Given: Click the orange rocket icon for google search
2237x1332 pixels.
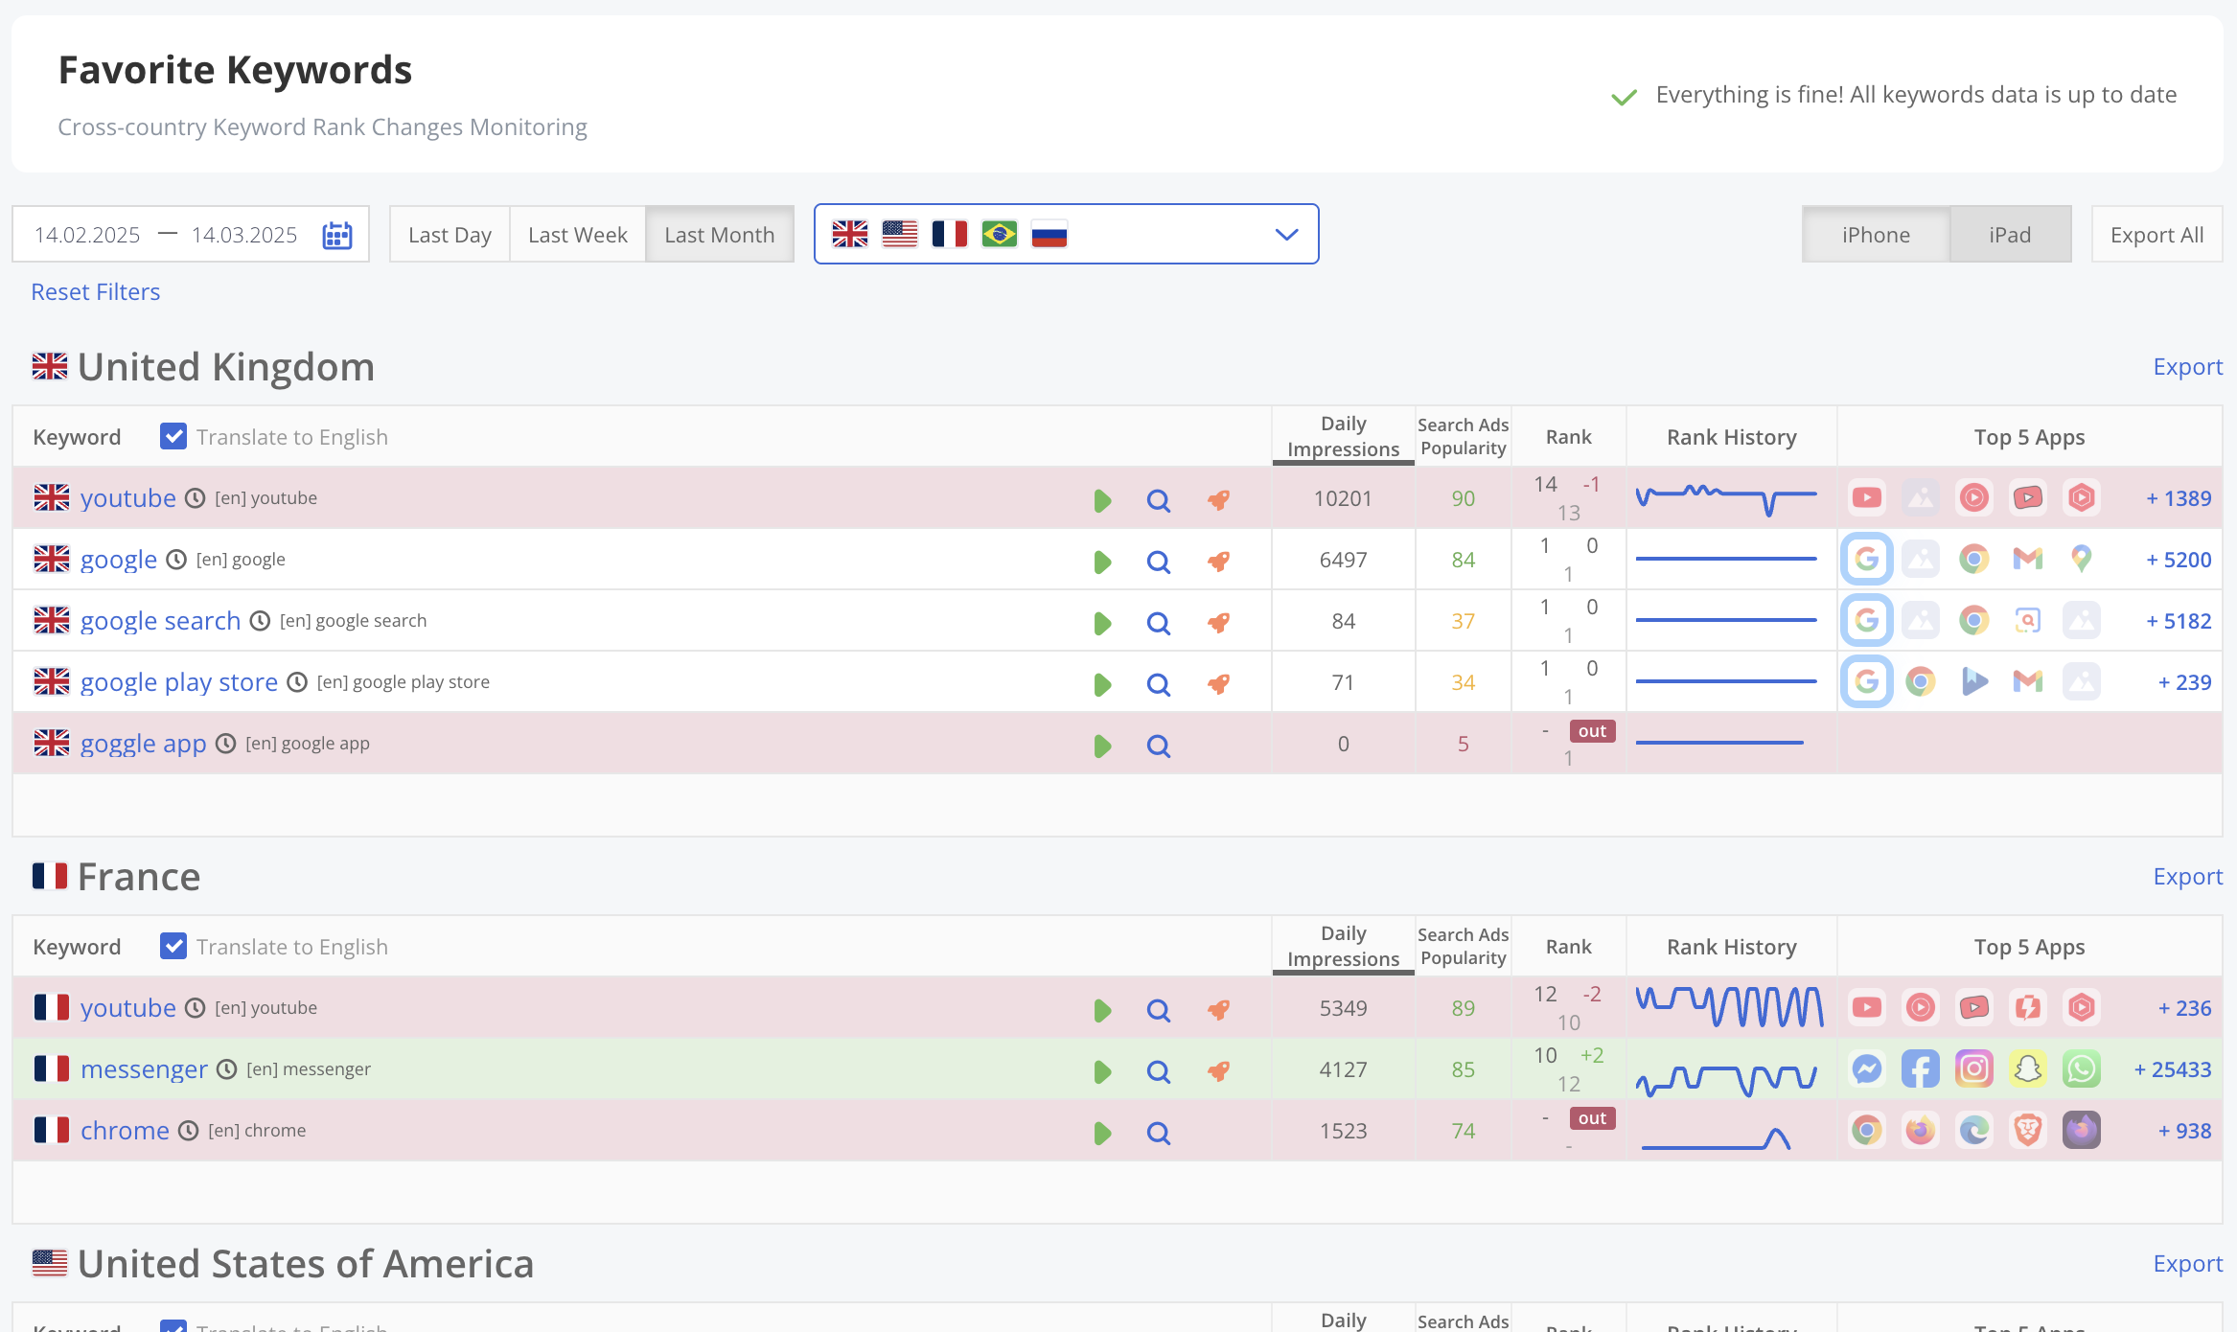Looking at the screenshot, I should [1218, 623].
